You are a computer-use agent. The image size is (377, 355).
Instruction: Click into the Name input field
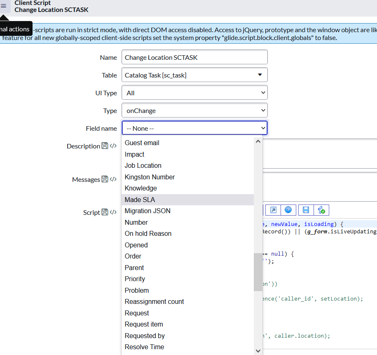[x=194, y=57]
